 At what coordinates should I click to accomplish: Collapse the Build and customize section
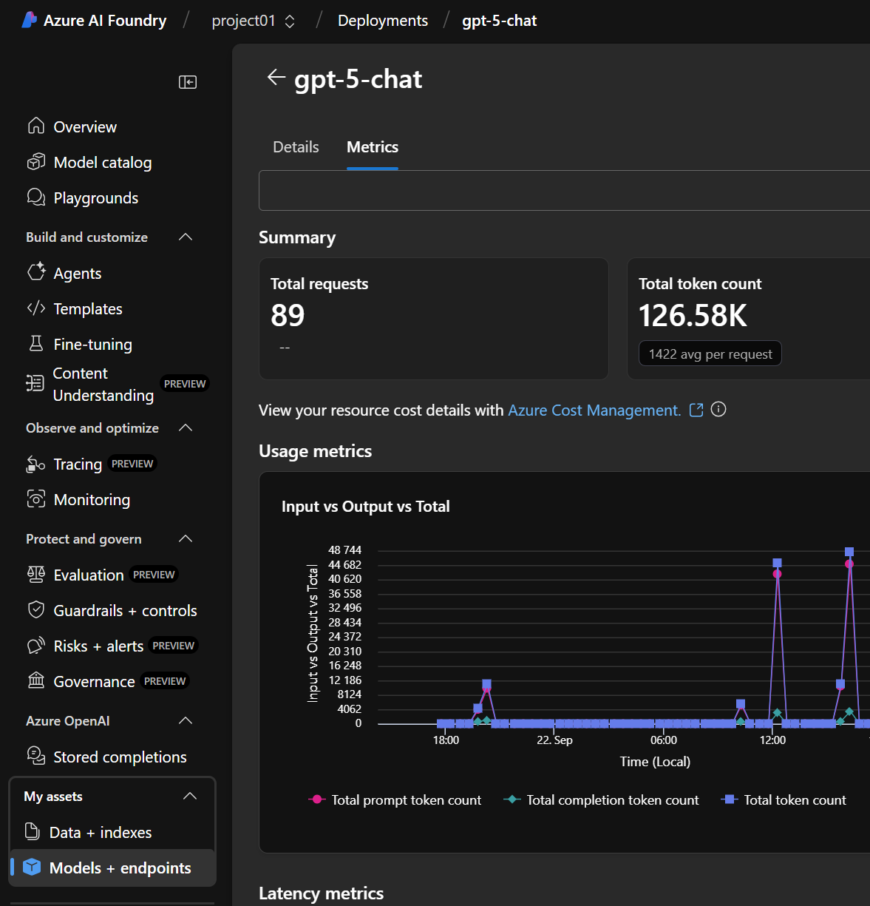click(x=186, y=237)
